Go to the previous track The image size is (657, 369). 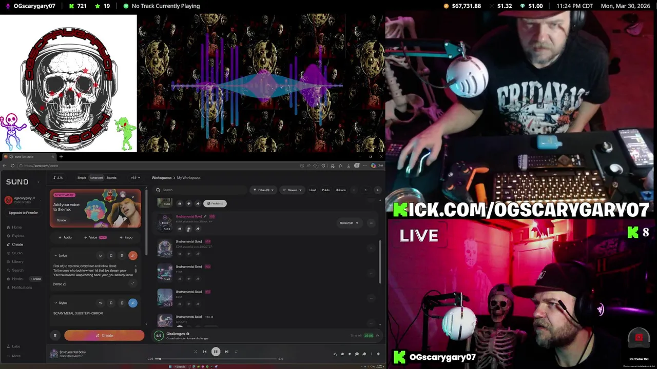[205, 352]
